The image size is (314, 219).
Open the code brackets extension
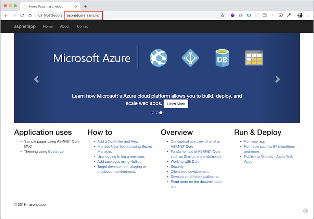click(265, 15)
